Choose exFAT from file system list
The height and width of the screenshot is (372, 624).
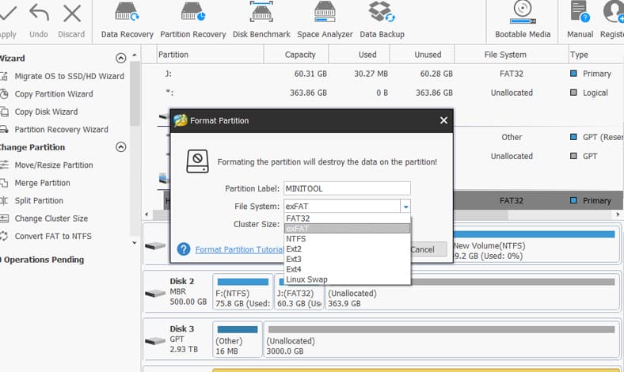pyautogui.click(x=347, y=229)
